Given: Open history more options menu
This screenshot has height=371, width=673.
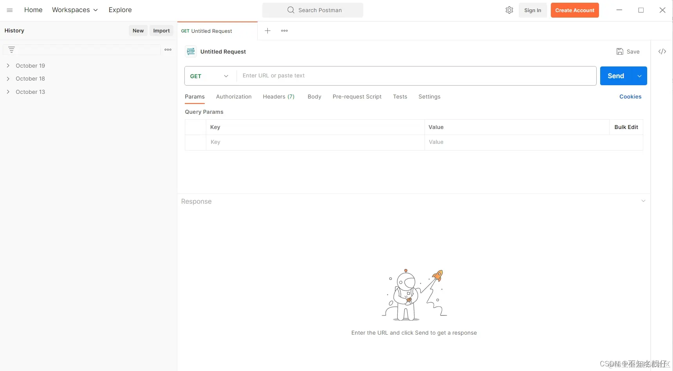Looking at the screenshot, I should (x=168, y=50).
